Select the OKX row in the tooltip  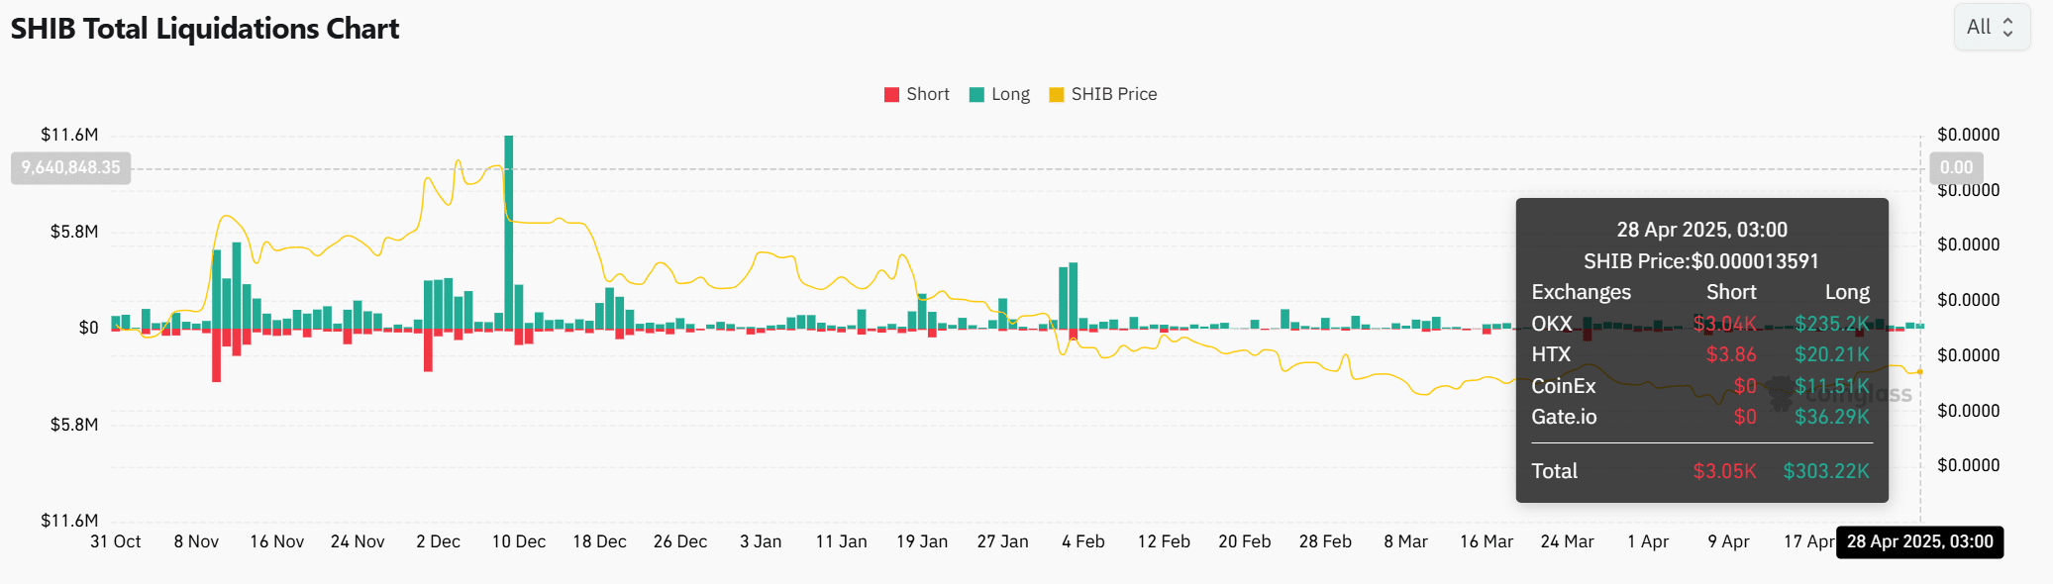point(1700,324)
